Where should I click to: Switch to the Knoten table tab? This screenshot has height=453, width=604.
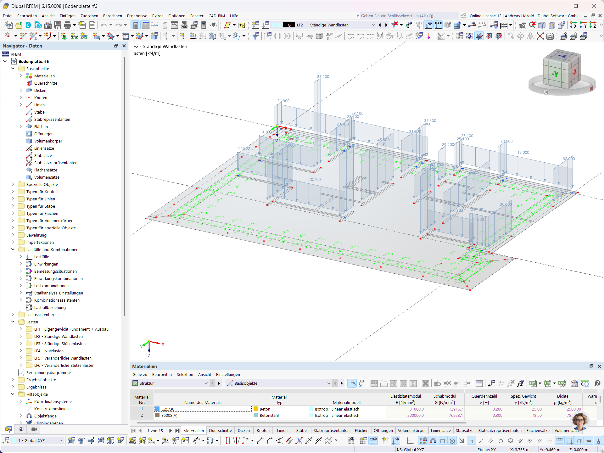coord(263,430)
